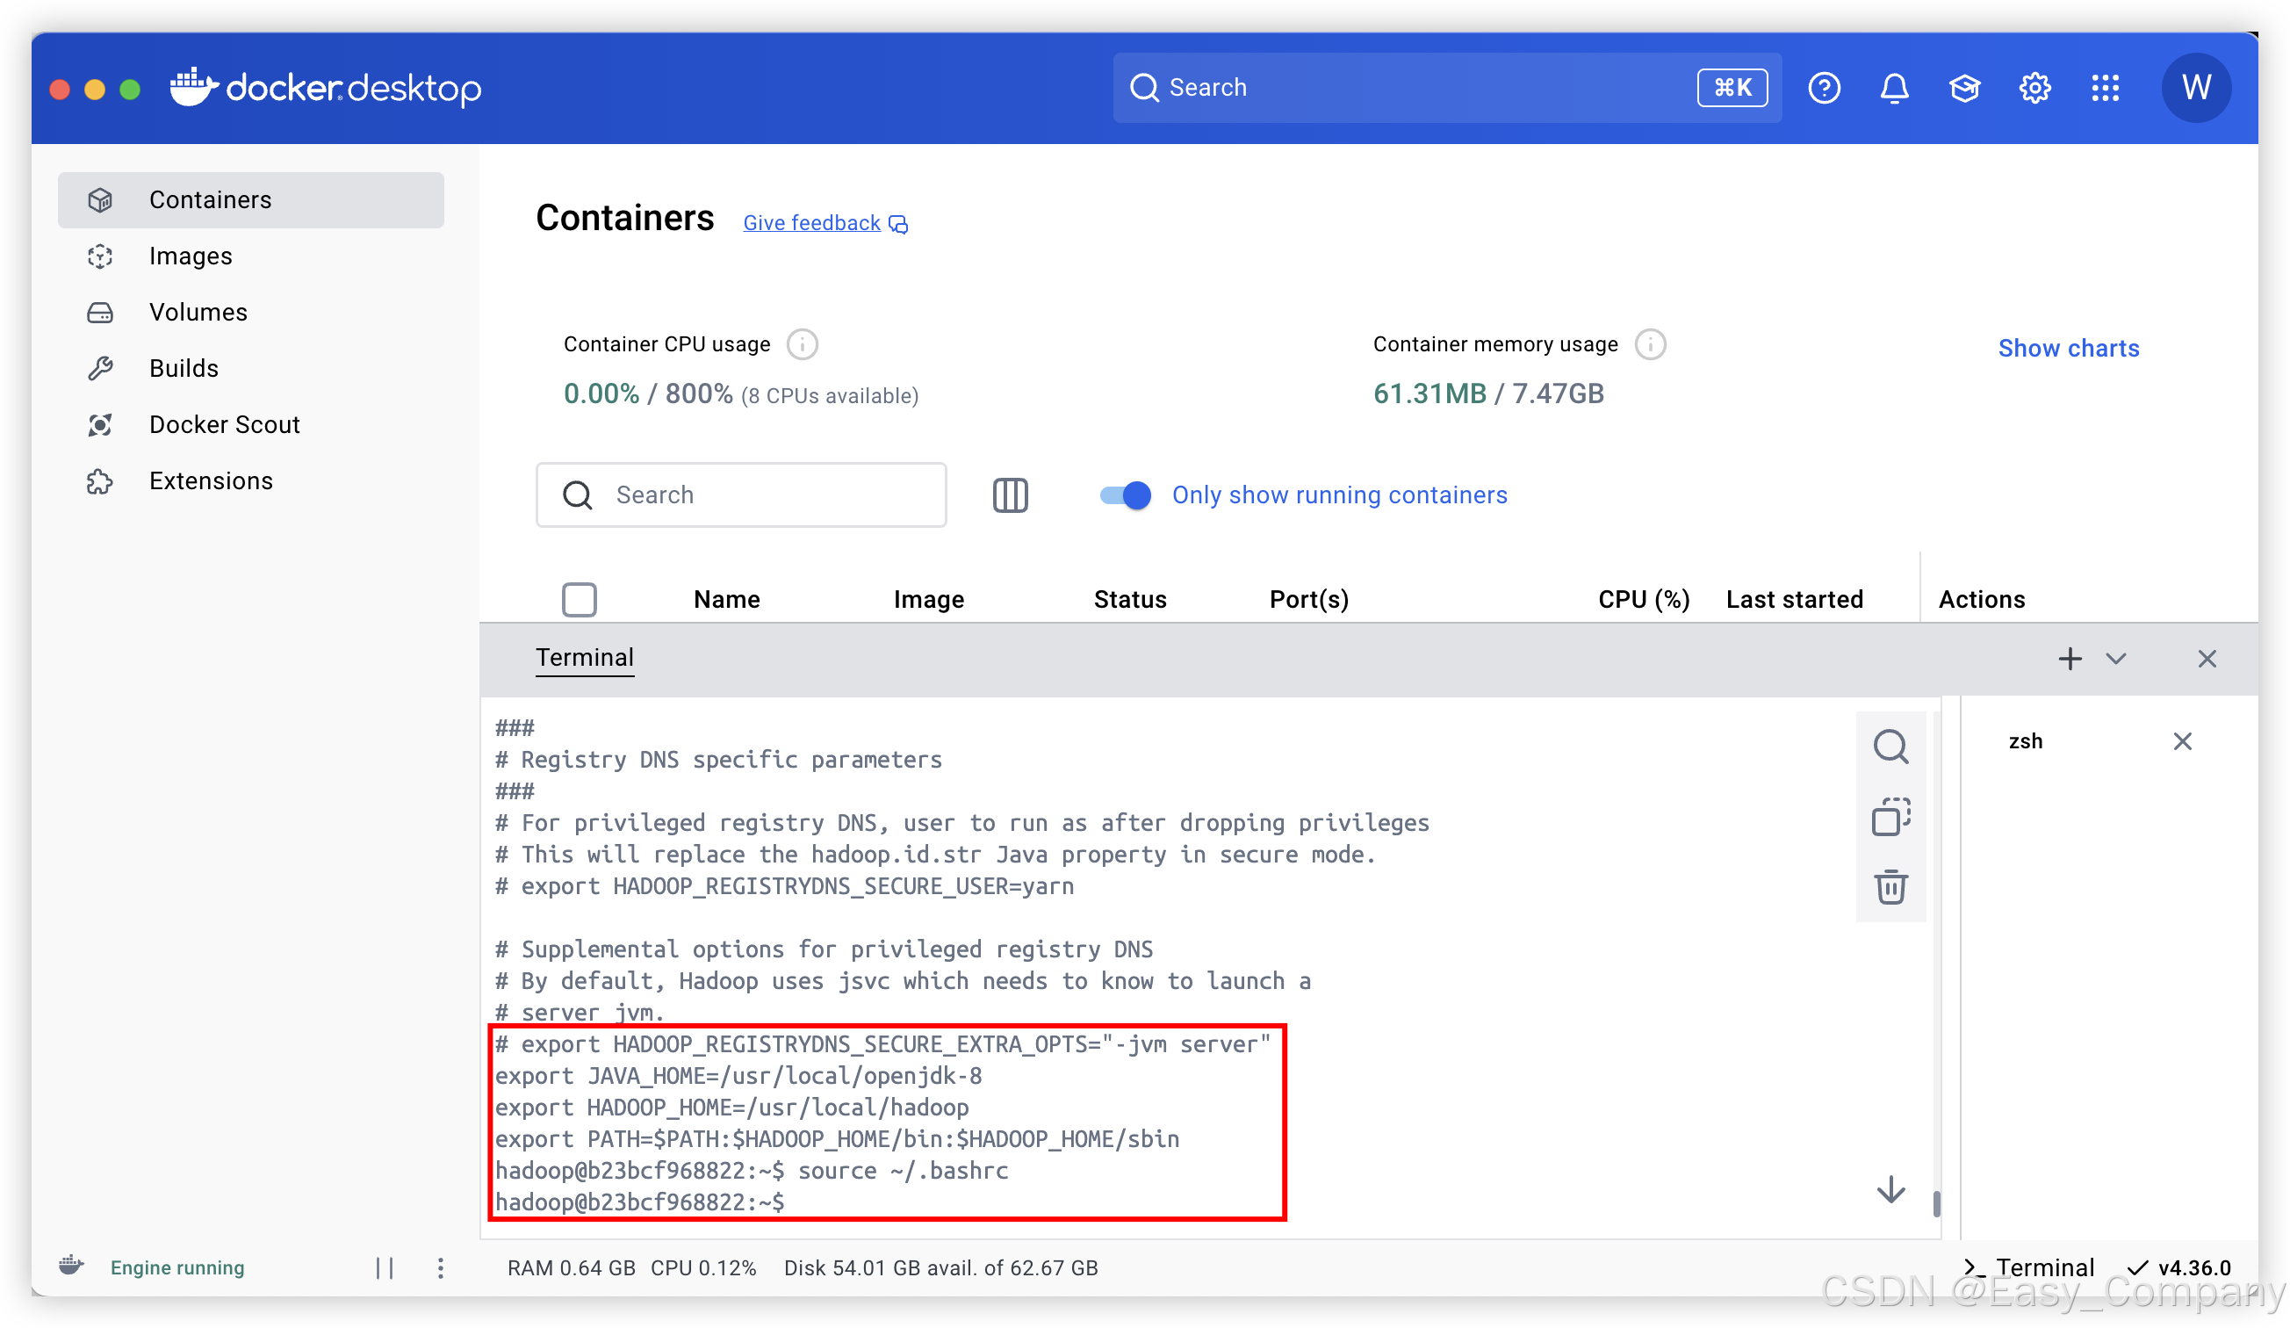Open the Containers sidebar section
The height and width of the screenshot is (1328, 2290).
251,199
